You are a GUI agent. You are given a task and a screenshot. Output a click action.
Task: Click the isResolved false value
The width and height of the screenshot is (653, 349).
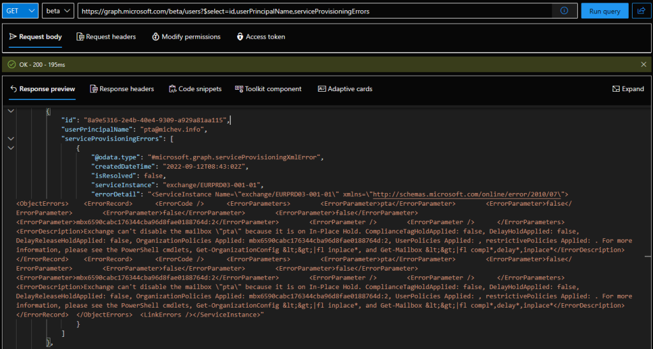pos(152,176)
